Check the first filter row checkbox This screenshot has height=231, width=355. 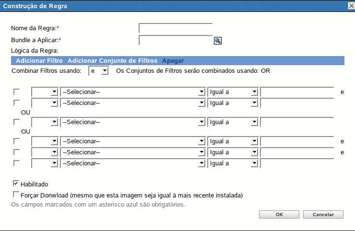pos(17,91)
